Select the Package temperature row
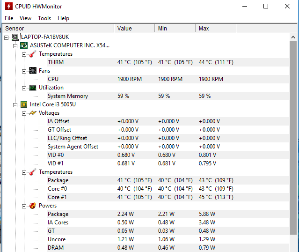 pyautogui.click(x=168, y=180)
